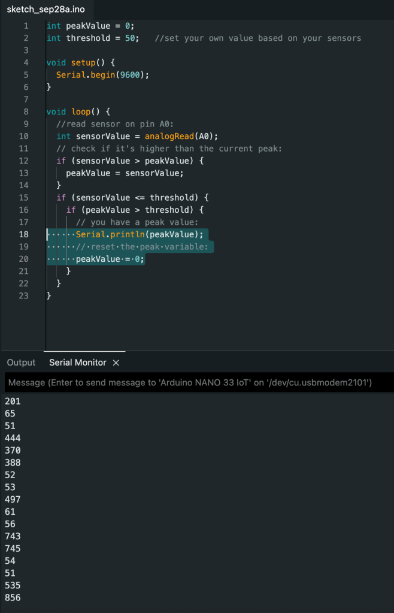This screenshot has width=394, height=613.
Task: Click 'peakValue = sensorValue' assignment line
Action: 124,173
